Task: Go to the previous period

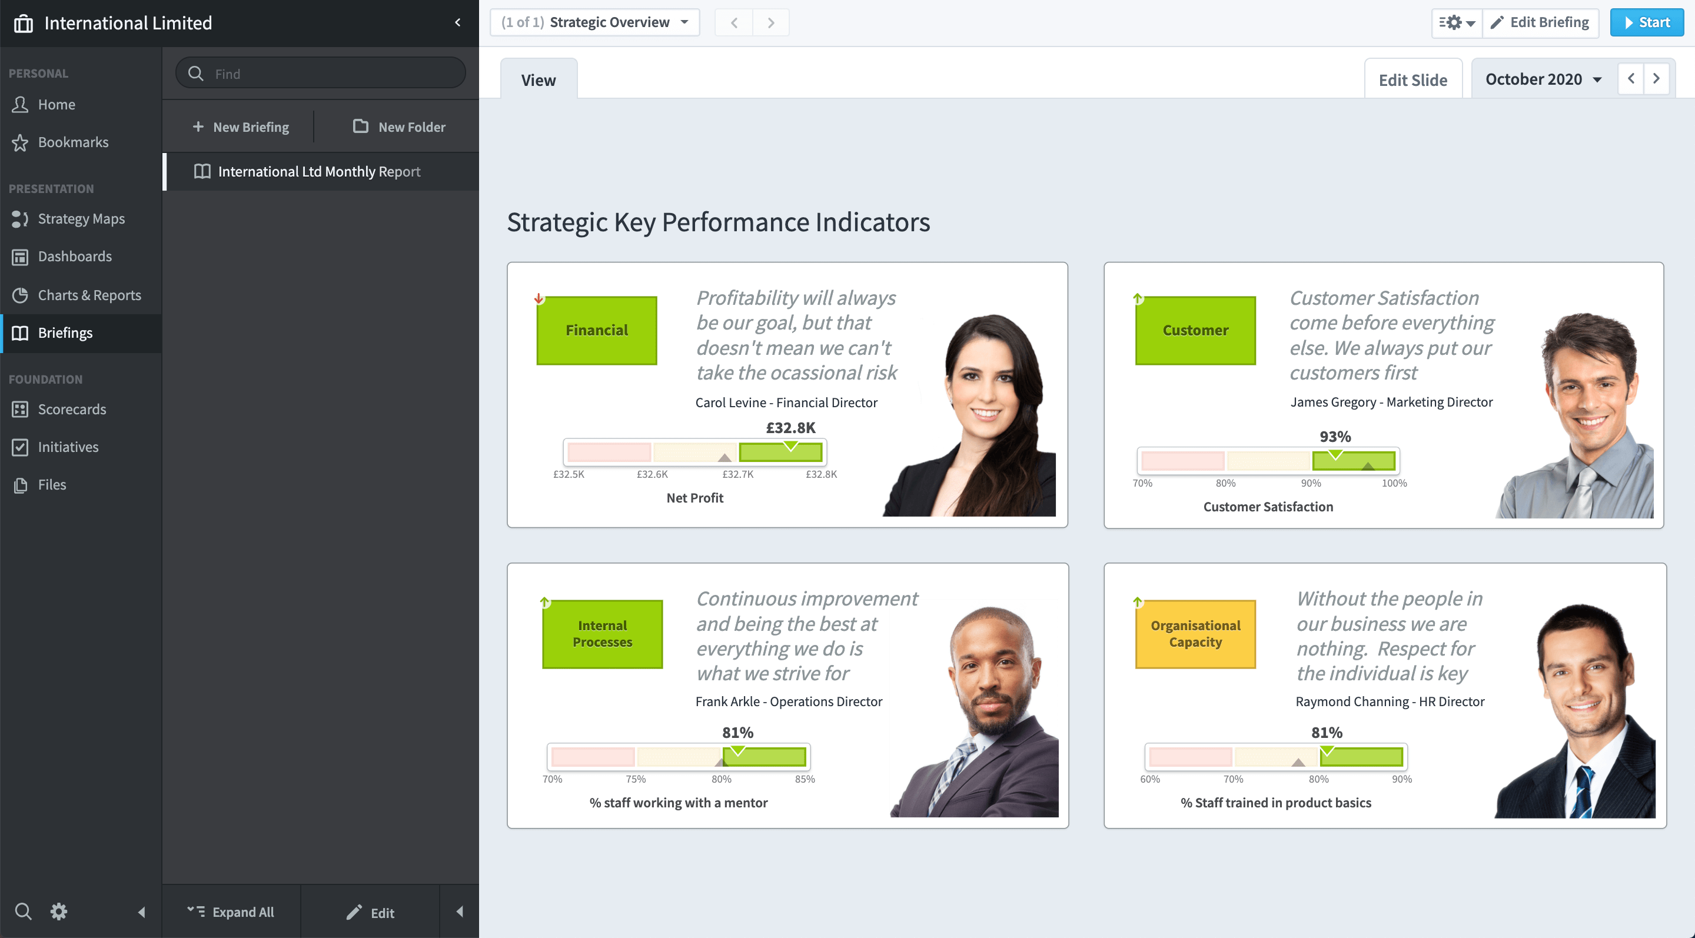Action: point(1630,79)
